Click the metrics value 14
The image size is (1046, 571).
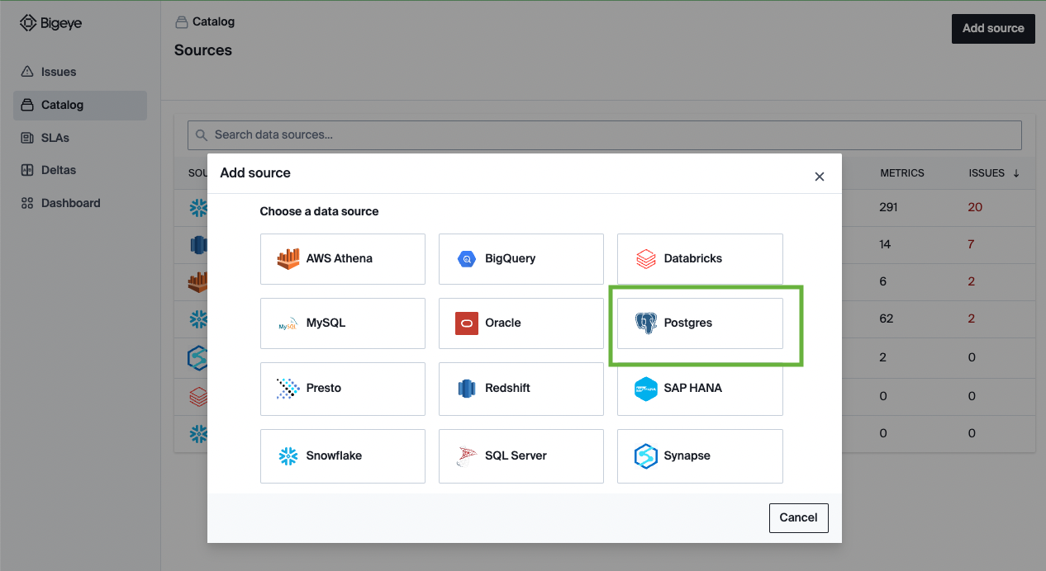point(886,244)
